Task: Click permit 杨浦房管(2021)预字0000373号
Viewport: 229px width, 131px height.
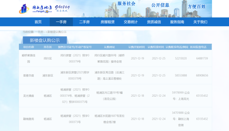Action: pyautogui.click(x=75, y=119)
